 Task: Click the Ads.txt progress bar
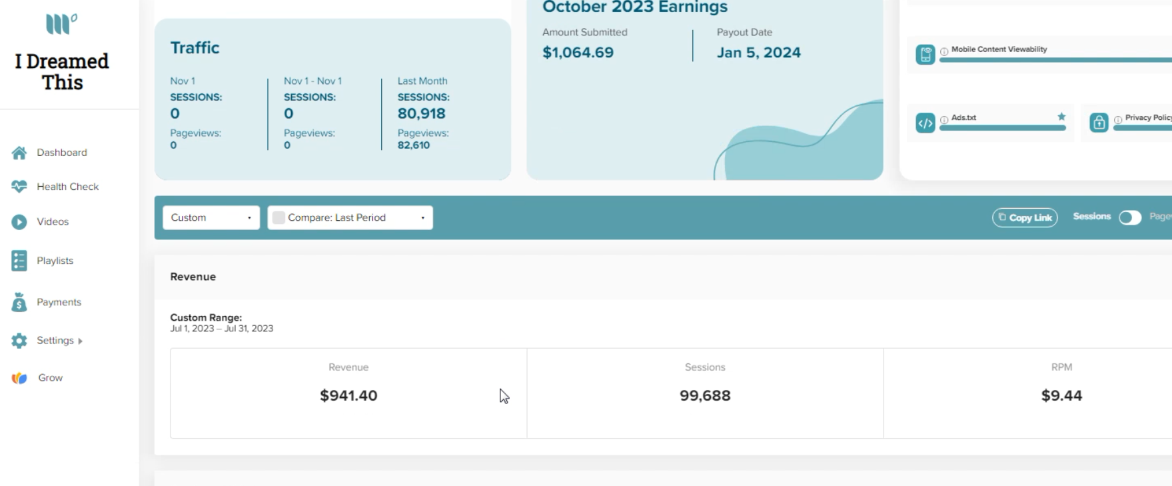(x=1003, y=128)
